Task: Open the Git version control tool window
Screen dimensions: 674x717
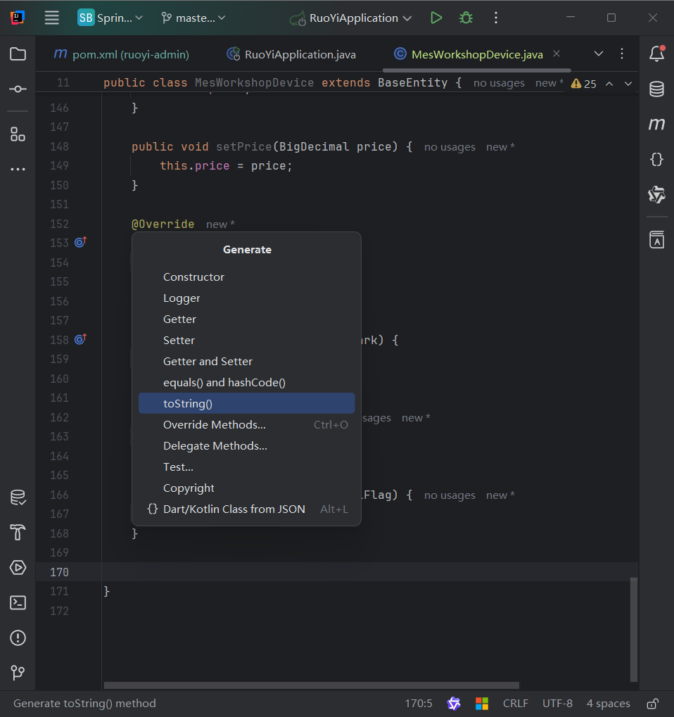Action: click(x=18, y=673)
